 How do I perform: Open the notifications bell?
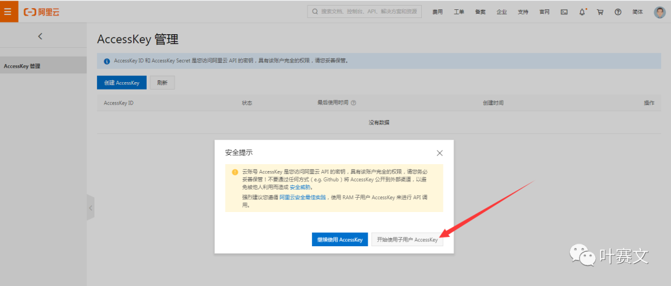coord(582,12)
